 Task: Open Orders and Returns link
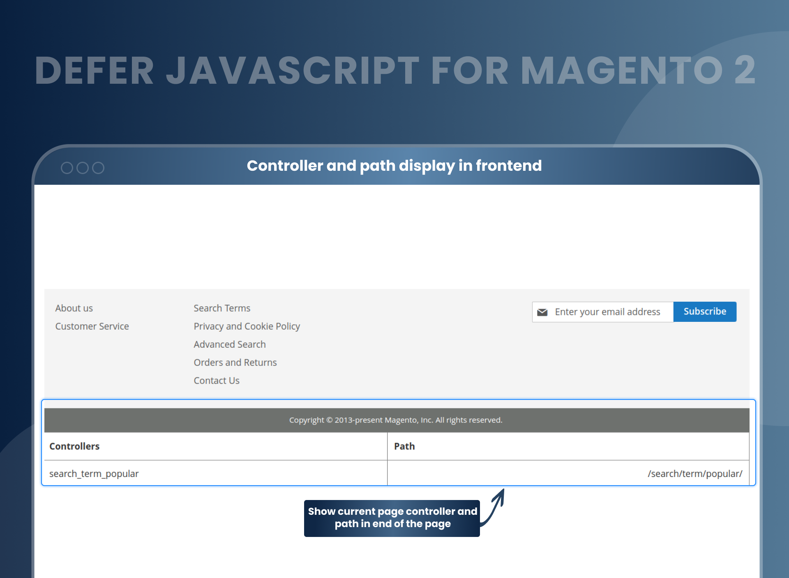coord(235,362)
